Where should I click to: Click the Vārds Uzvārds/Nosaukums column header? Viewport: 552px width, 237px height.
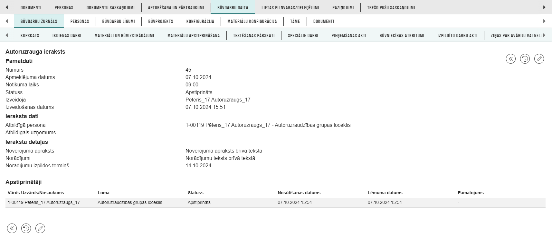pyautogui.click(x=36, y=193)
